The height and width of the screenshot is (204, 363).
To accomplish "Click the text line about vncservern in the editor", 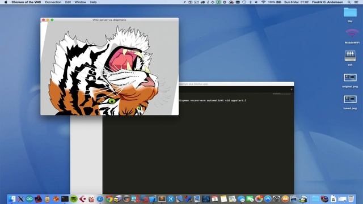I will [213, 100].
